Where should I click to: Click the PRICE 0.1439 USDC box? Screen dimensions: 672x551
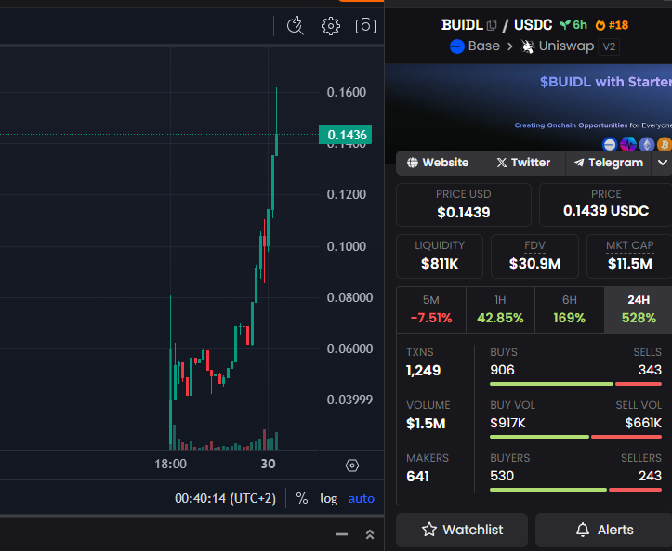pyautogui.click(x=606, y=204)
